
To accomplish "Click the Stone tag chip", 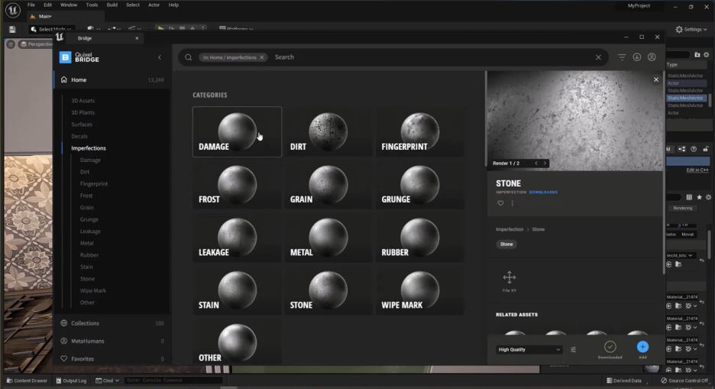I will pyautogui.click(x=506, y=245).
